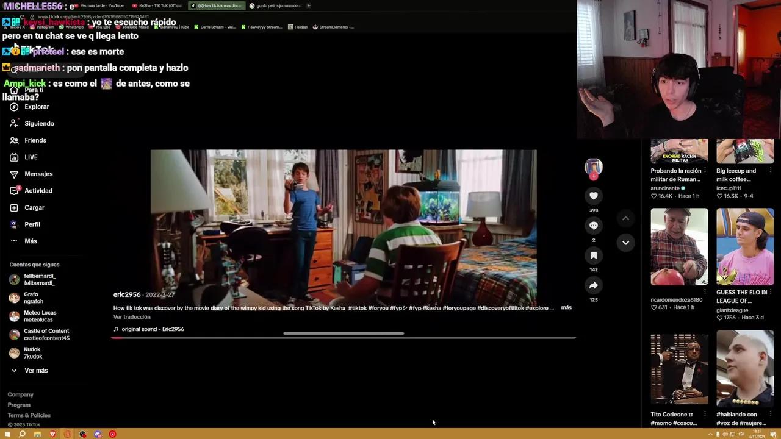Open GUESS THE ELO video thumbnail
Viewport: 781px width, 439px height.
(745, 247)
